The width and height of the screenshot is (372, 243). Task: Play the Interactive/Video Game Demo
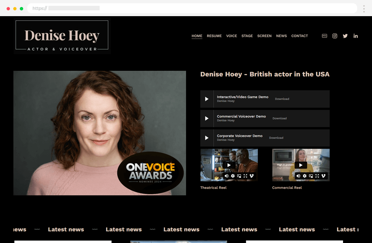tap(207, 99)
